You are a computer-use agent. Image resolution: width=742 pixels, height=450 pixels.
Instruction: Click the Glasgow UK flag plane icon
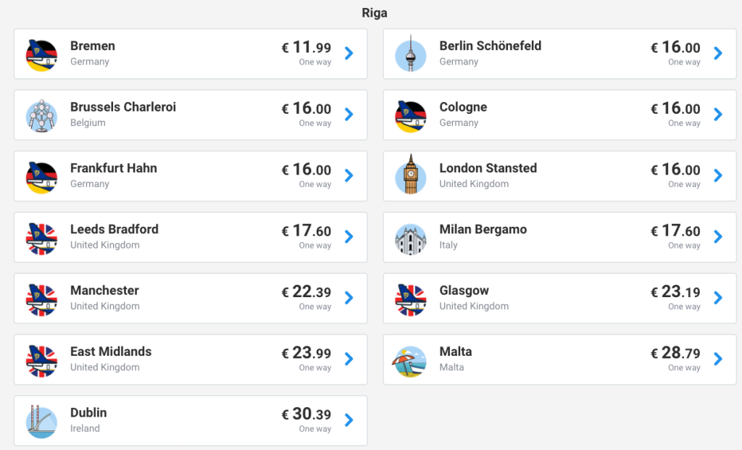point(411,299)
